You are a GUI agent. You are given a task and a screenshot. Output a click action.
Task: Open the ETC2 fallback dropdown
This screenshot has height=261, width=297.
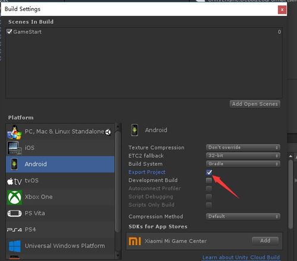tap(243, 156)
